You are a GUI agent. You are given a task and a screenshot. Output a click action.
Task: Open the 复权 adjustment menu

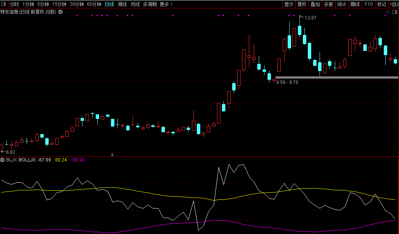click(302, 4)
